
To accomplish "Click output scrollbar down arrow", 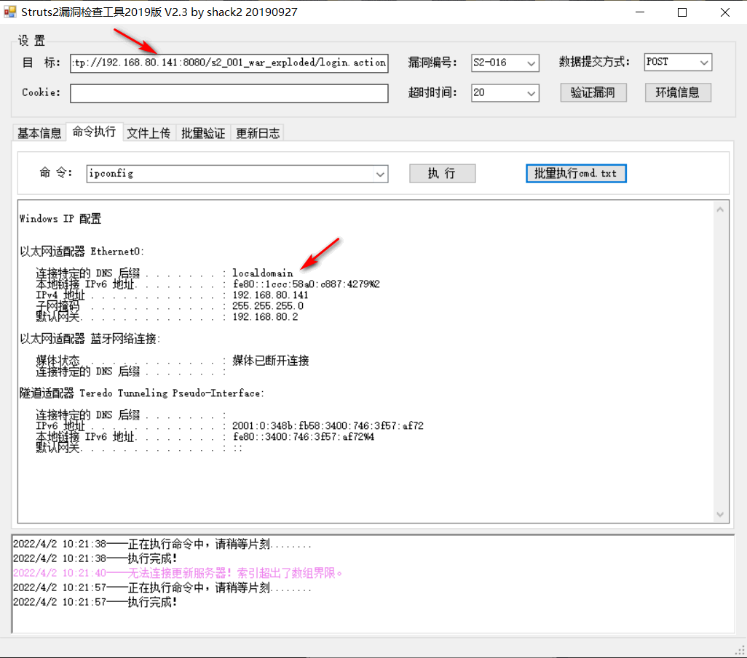I will (720, 514).
